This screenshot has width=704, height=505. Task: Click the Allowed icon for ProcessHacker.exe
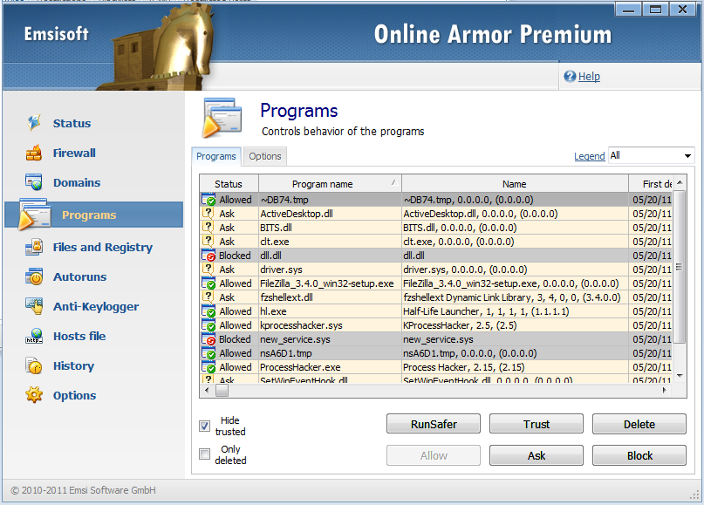pyautogui.click(x=208, y=366)
